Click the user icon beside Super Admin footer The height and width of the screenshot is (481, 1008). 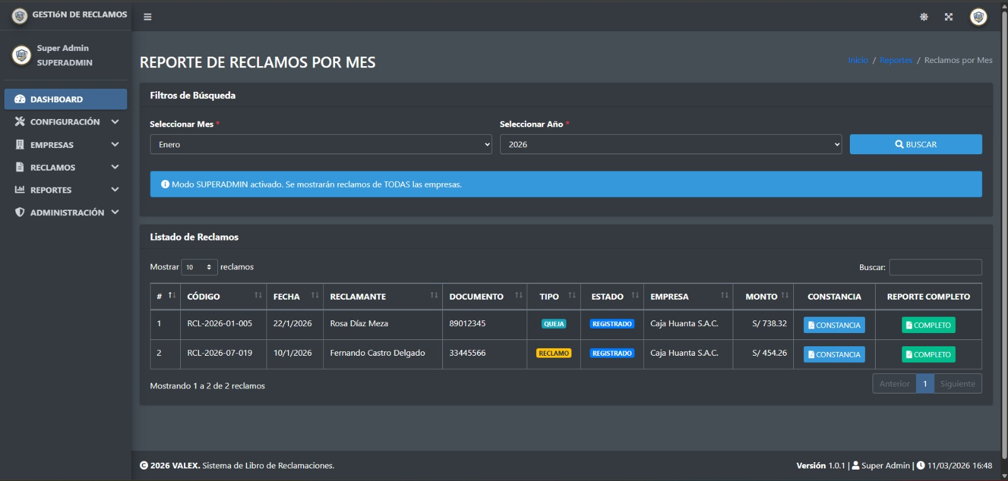[856, 465]
